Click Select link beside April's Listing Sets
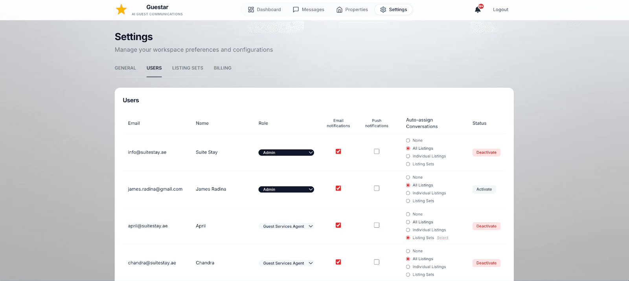The height and width of the screenshot is (281, 629). click(442, 238)
